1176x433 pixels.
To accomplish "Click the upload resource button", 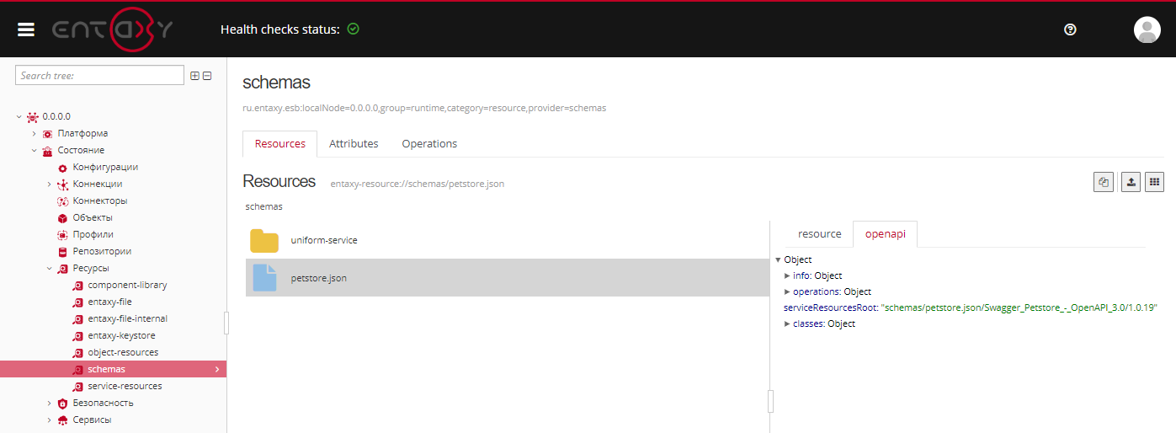I will click(1131, 182).
